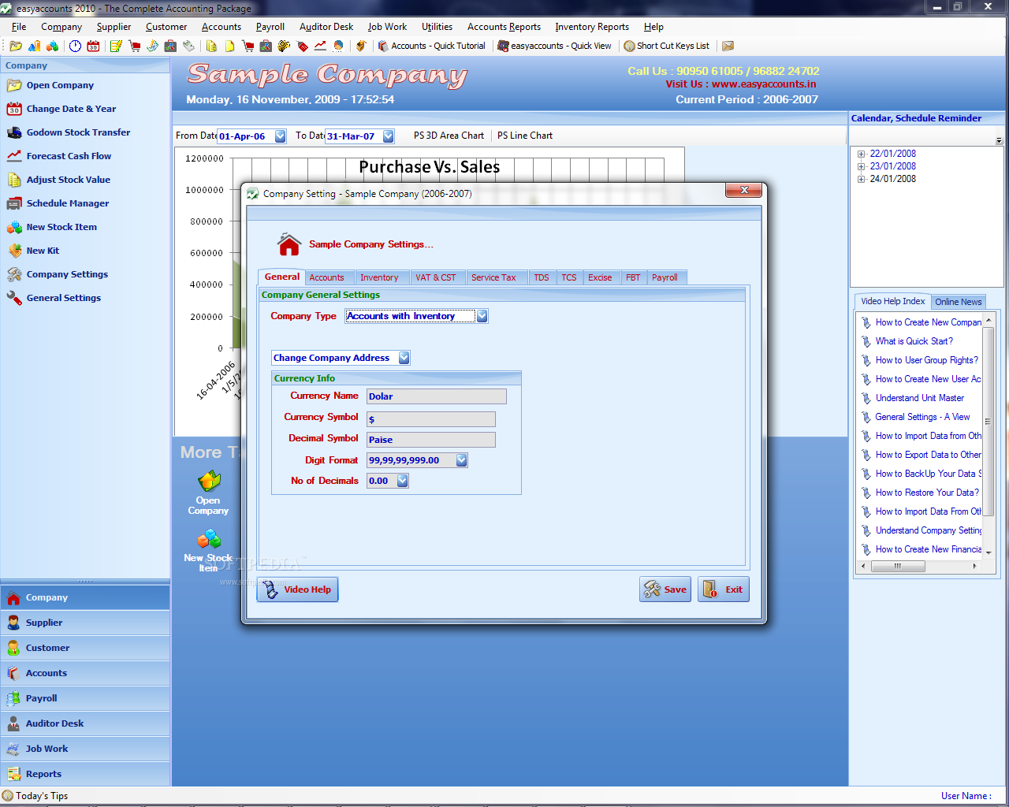Viewport: 1009px width, 807px height.
Task: Open the To Date picker dropdown
Action: 388,136
